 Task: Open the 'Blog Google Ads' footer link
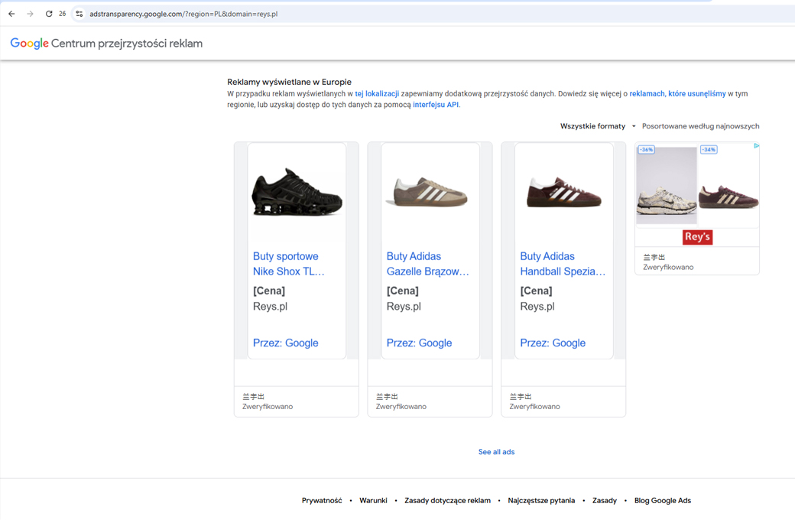(x=663, y=500)
